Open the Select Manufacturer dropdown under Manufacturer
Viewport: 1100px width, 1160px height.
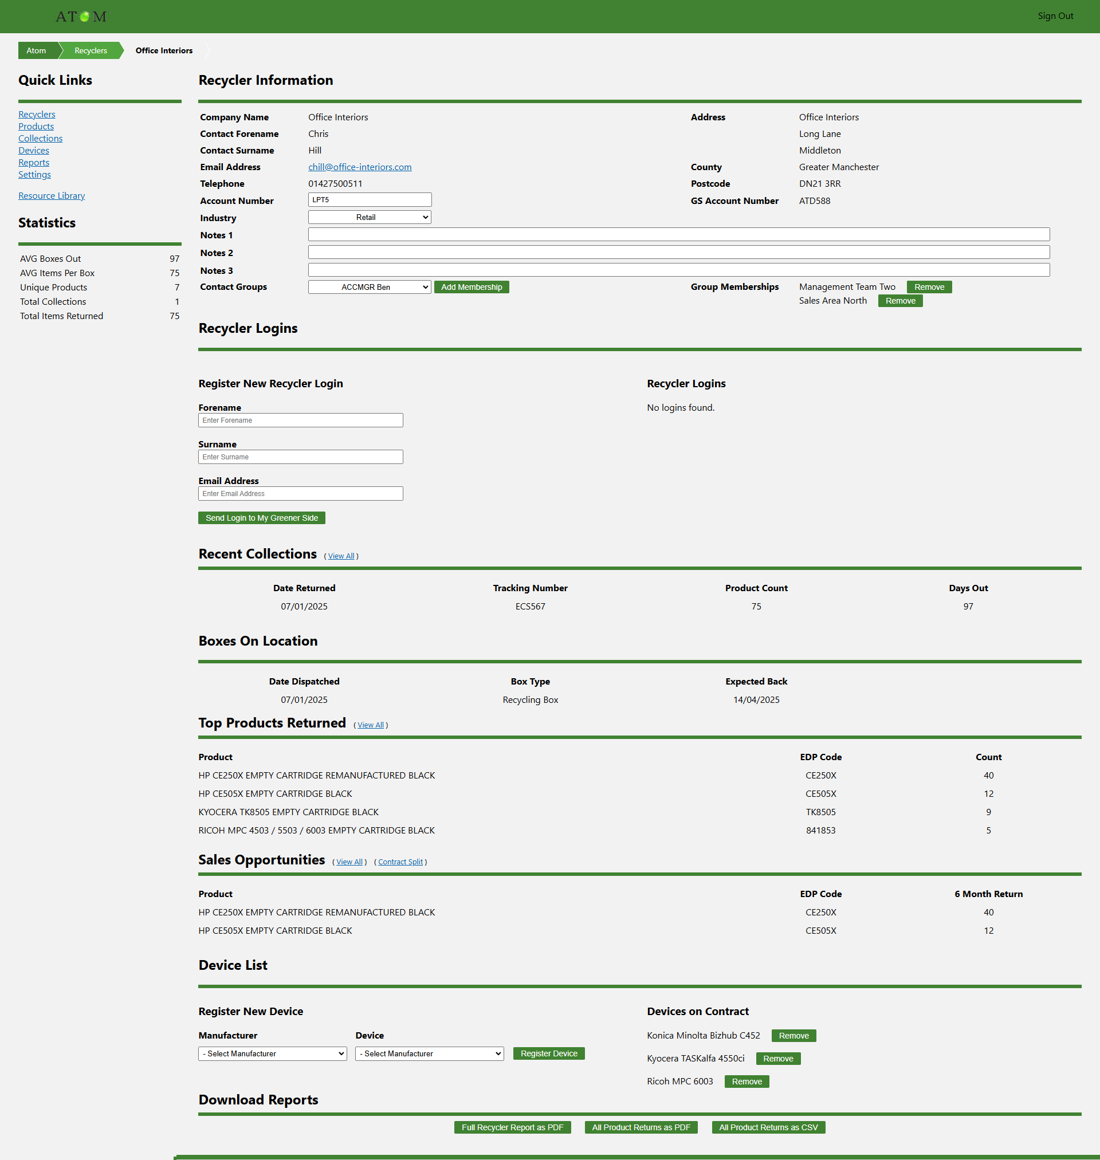[272, 1053]
